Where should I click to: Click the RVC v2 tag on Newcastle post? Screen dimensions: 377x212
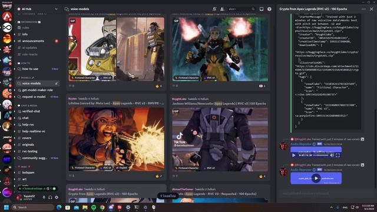click(209, 168)
